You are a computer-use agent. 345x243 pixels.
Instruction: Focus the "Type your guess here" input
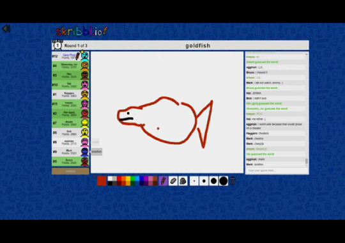277,171
